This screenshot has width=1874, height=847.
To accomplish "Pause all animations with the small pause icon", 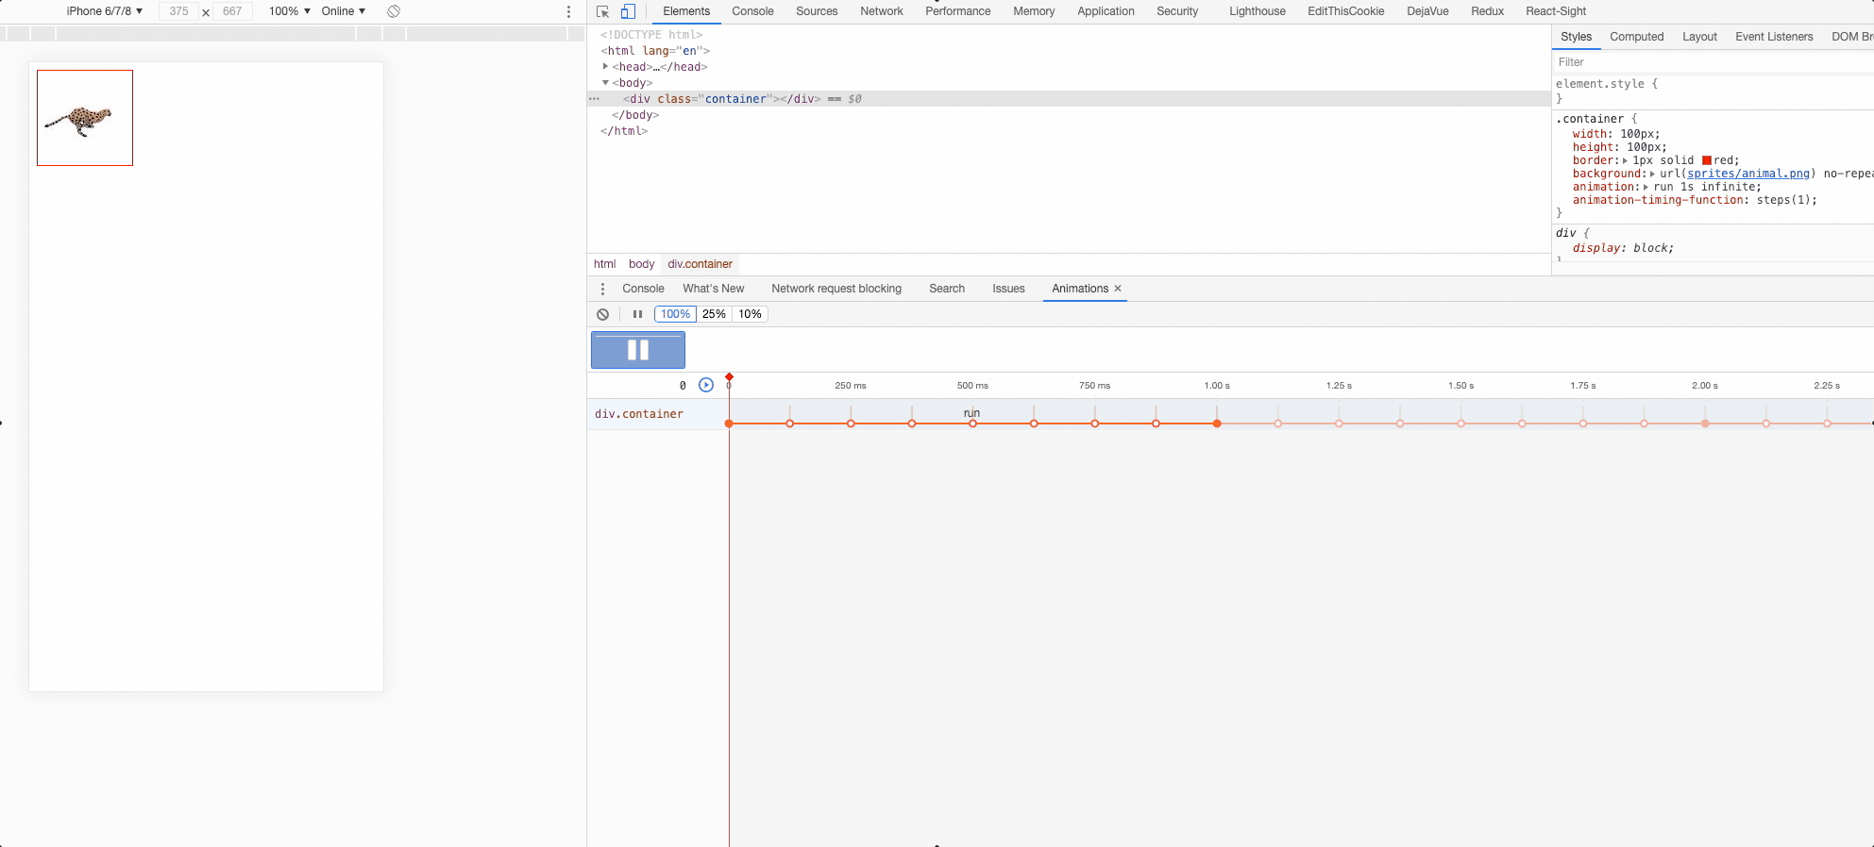I will coord(637,314).
